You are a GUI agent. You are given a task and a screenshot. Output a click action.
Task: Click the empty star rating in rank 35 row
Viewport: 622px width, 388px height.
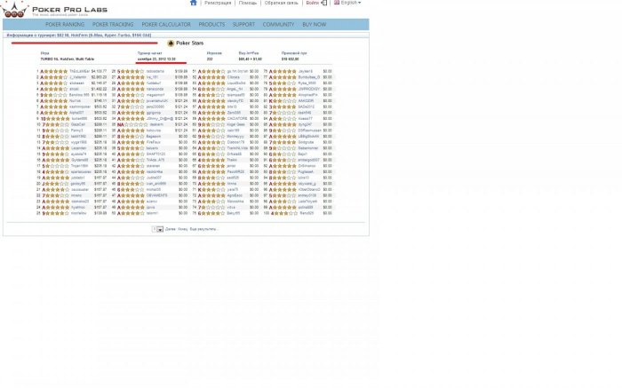(x=135, y=124)
